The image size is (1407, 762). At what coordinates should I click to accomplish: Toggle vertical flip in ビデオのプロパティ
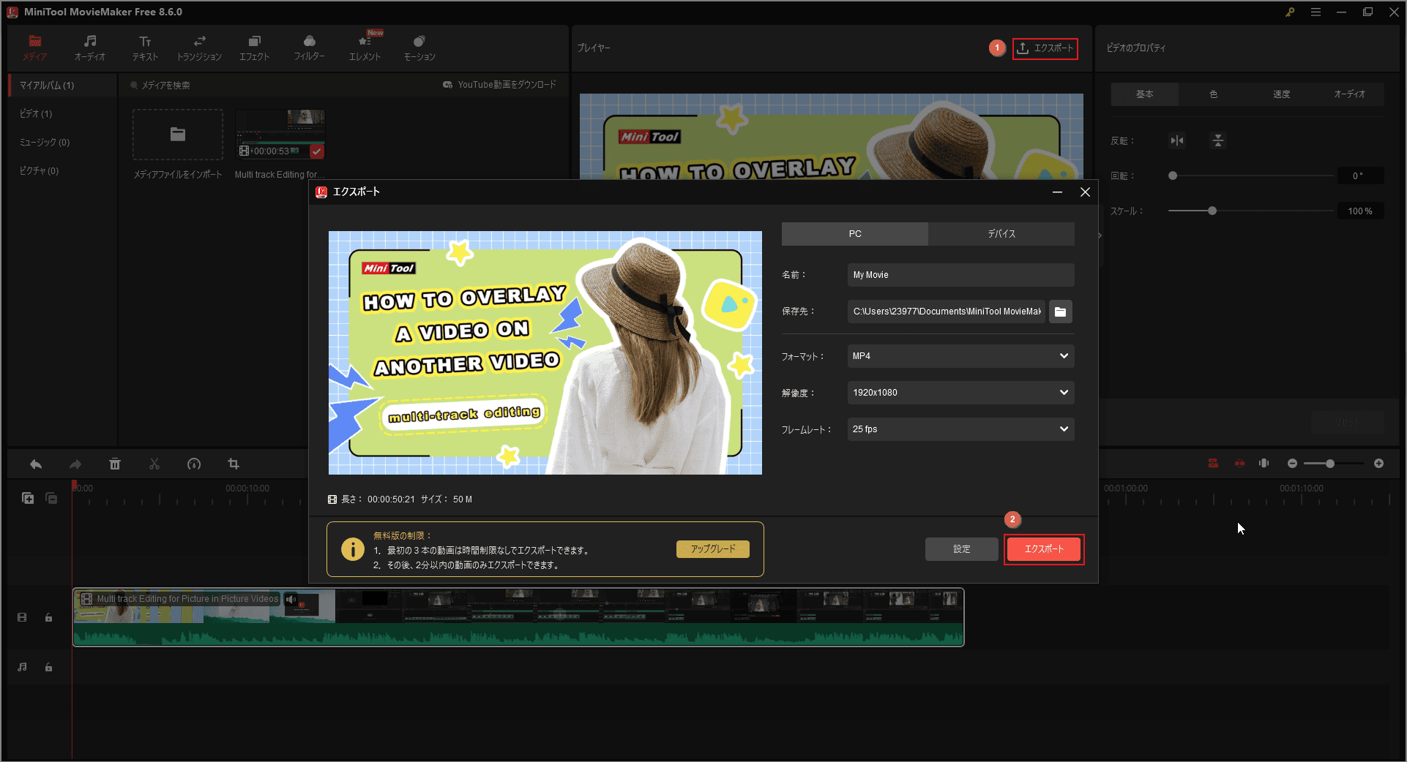tap(1217, 140)
